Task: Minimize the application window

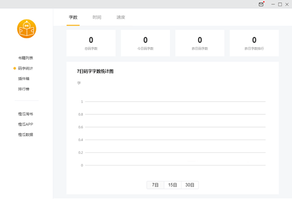Action: [272, 4]
